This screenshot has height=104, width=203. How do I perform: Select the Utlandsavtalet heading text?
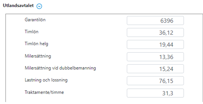click(x=18, y=6)
